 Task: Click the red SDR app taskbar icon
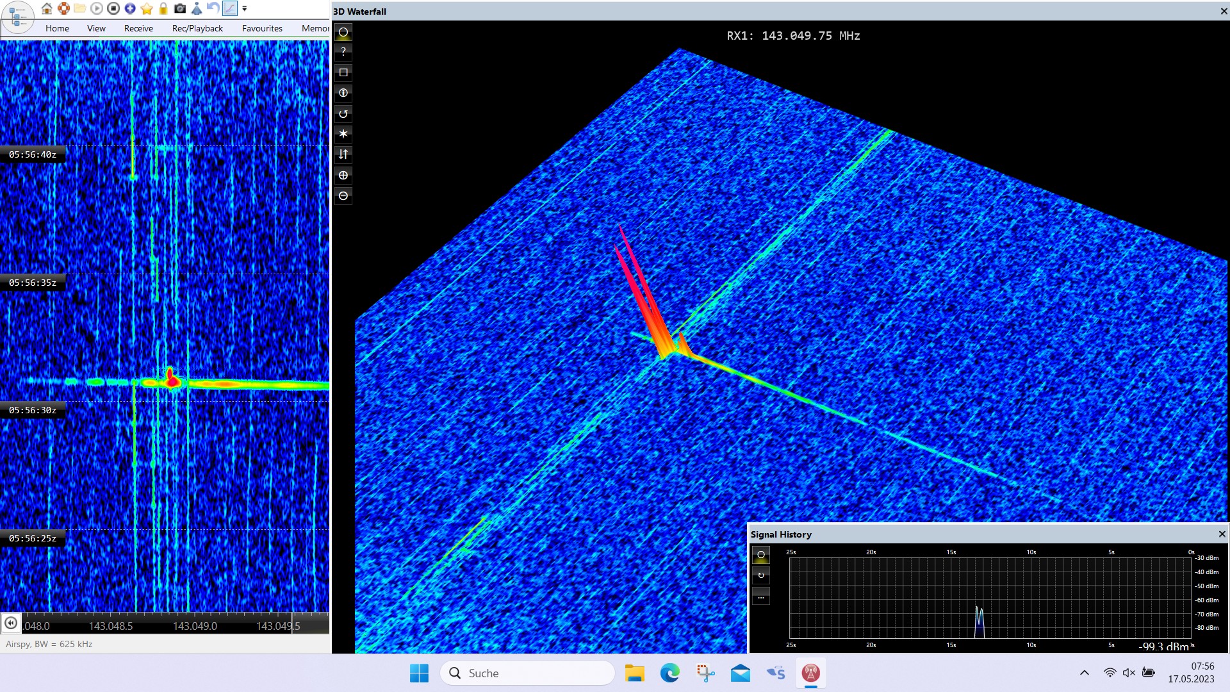811,673
